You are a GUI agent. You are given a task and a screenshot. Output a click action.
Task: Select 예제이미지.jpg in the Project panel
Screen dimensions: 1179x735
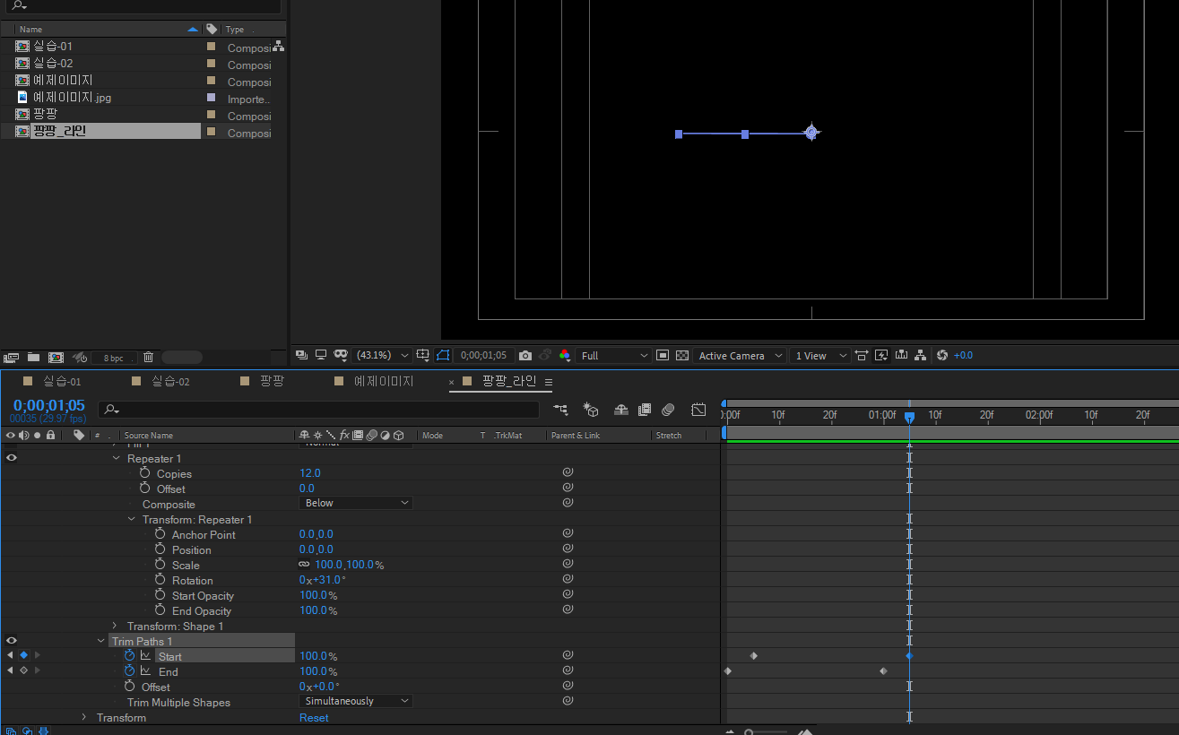(72, 98)
